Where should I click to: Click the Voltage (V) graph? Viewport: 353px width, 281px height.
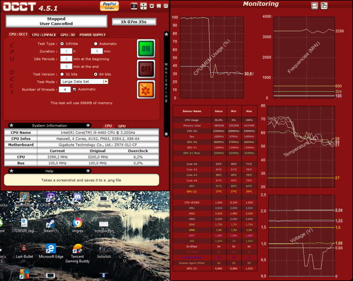301,236
